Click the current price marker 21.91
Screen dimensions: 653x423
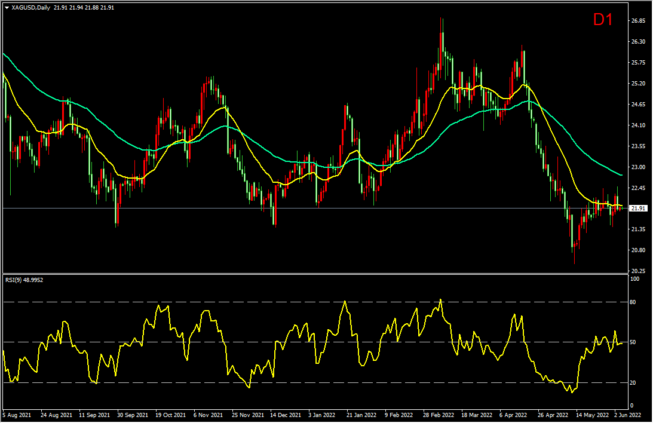pyautogui.click(x=639, y=208)
